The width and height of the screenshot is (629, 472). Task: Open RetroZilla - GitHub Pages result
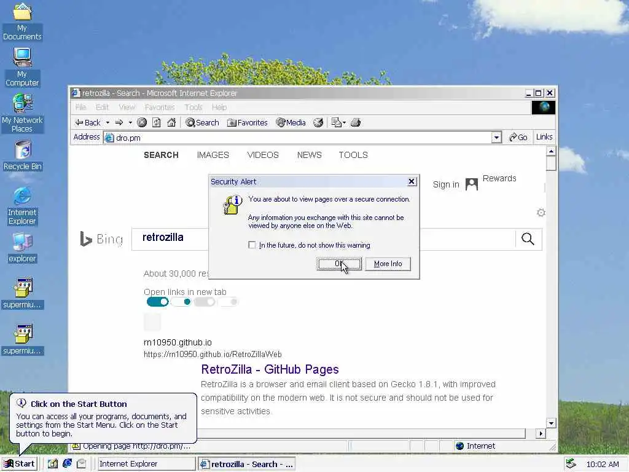[270, 369]
